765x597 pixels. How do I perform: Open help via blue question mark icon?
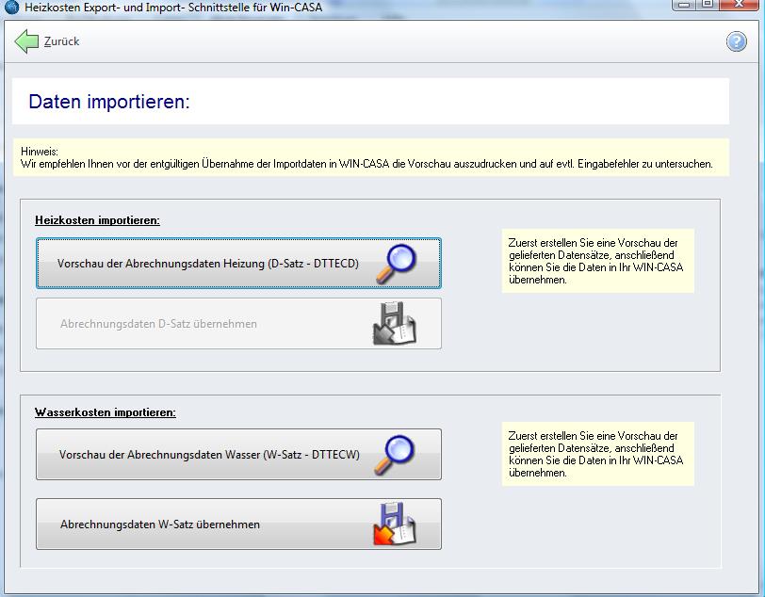736,41
